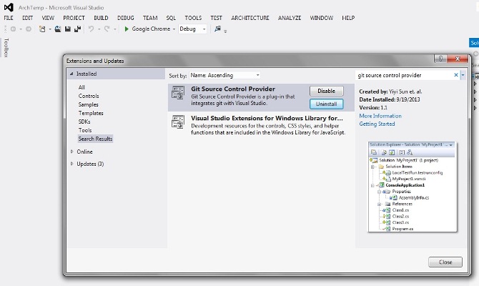Click the Redo toolbar icon
Image resolution: width=479 pixels, height=286 pixels.
107,29
